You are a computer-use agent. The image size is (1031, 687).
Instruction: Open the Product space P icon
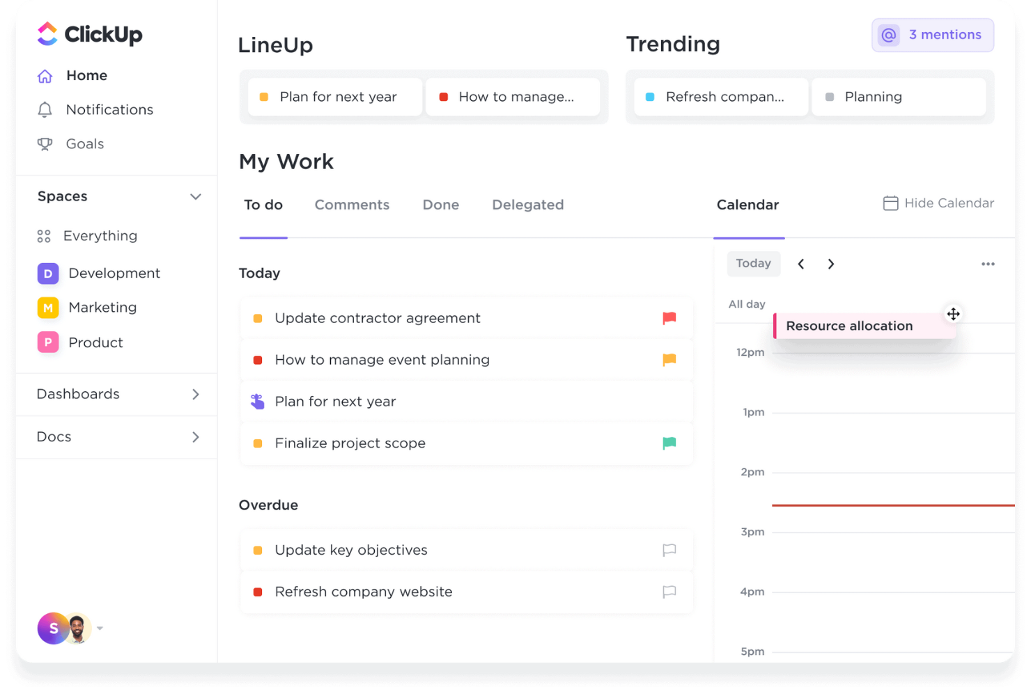point(48,342)
